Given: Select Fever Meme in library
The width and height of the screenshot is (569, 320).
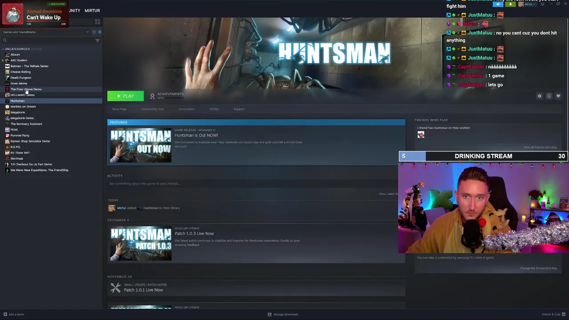Looking at the screenshot, I should [19, 84].
